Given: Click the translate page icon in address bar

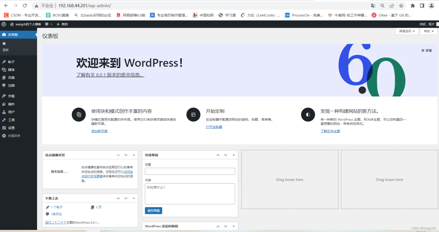Looking at the screenshot, I should tap(373, 5).
